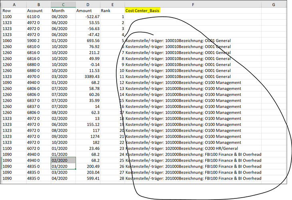Select the month cell 03/2020 in Rank 26 row
The image size is (292, 200).
click(64, 166)
